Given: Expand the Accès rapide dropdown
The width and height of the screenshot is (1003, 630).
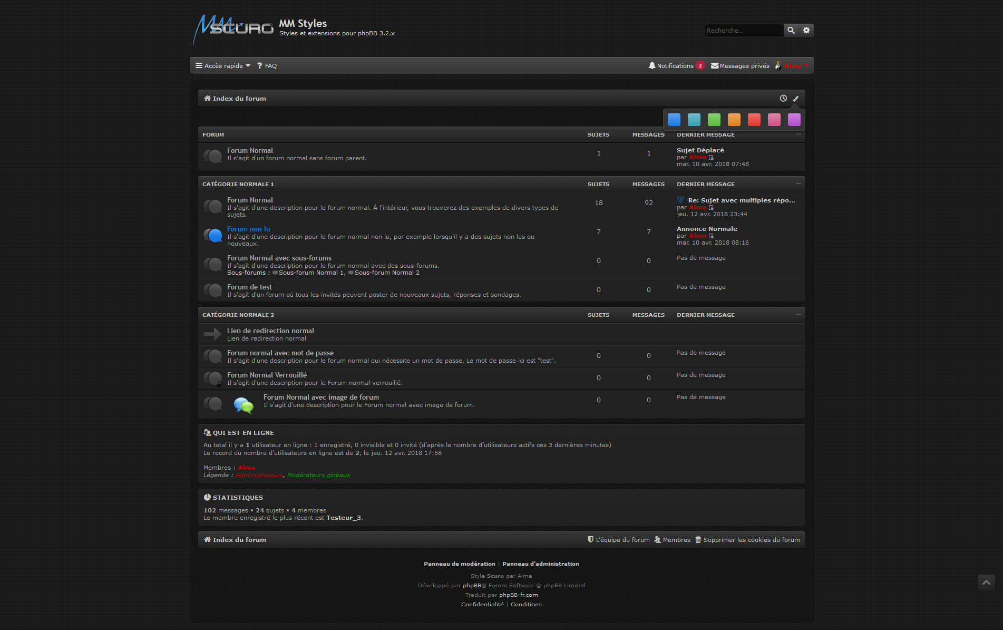Looking at the screenshot, I should pyautogui.click(x=223, y=66).
